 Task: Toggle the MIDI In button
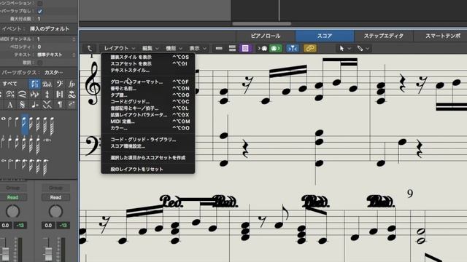click(263, 49)
